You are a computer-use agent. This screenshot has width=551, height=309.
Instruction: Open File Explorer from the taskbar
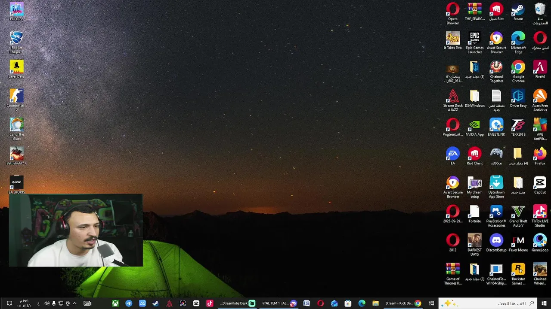pyautogui.click(x=375, y=303)
